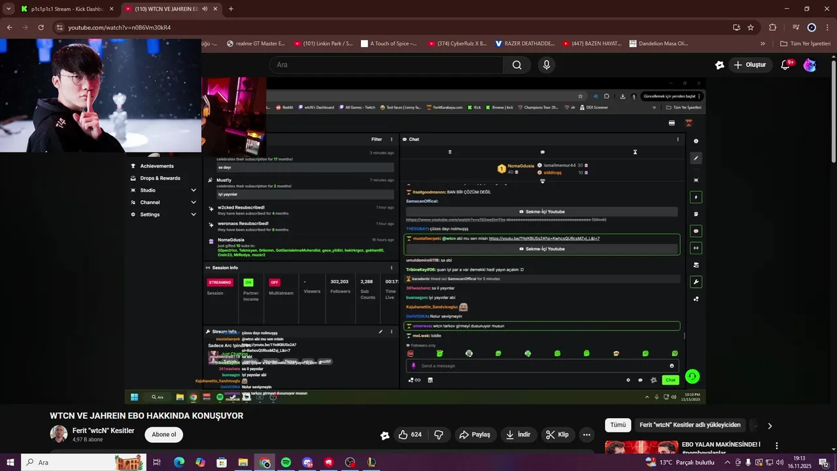Screen dimensions: 837x471
Task: Open Copilot from the taskbar
Action: [x=200, y=462]
